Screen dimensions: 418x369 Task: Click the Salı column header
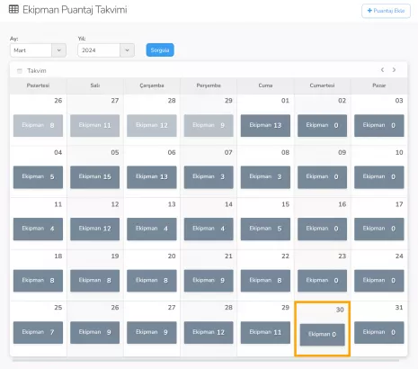95,85
